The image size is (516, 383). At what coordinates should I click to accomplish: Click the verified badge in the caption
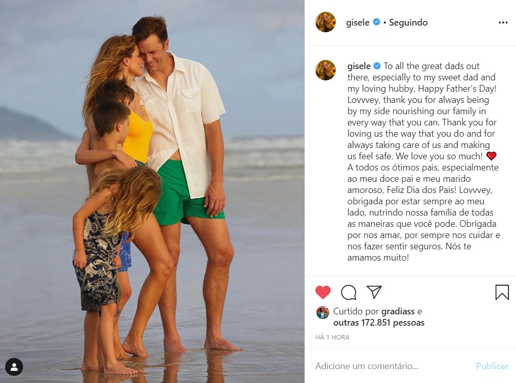[x=377, y=66]
